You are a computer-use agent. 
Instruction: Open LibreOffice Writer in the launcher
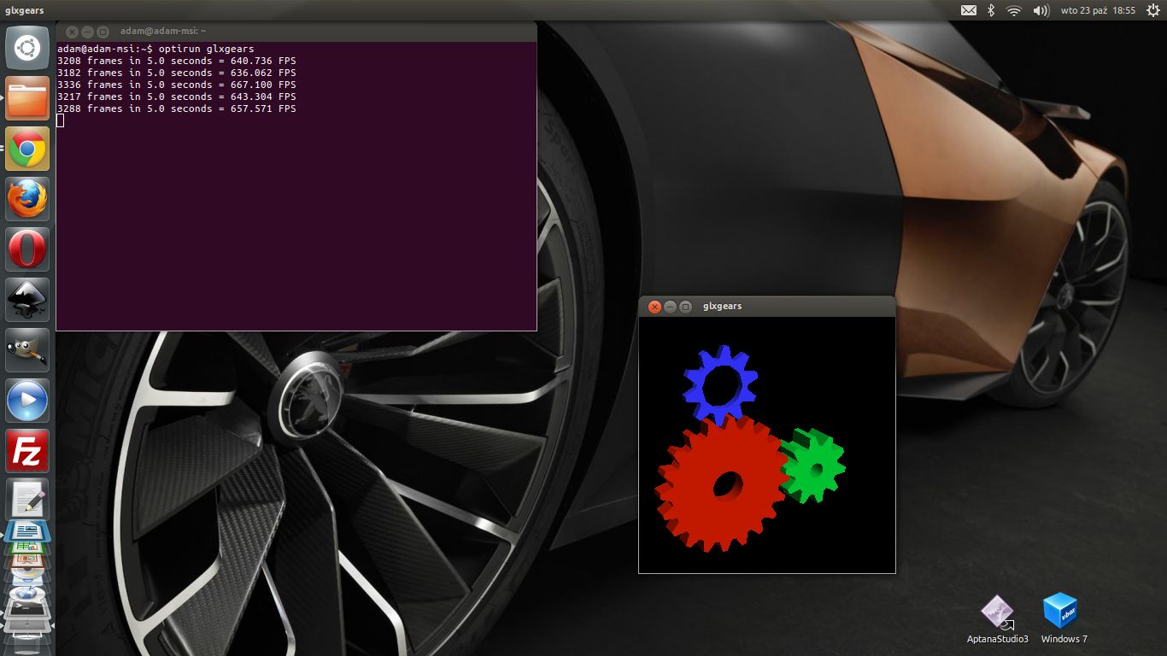(x=27, y=531)
